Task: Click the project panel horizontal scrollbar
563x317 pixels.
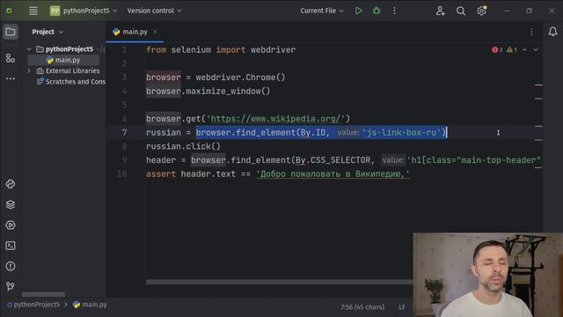Action: 43,294
